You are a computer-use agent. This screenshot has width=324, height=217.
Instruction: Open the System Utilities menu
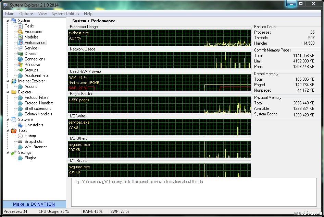click(x=65, y=14)
